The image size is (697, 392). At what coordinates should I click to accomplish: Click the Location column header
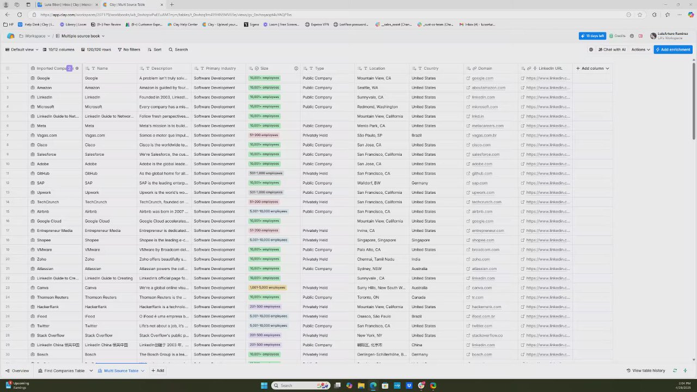point(382,69)
